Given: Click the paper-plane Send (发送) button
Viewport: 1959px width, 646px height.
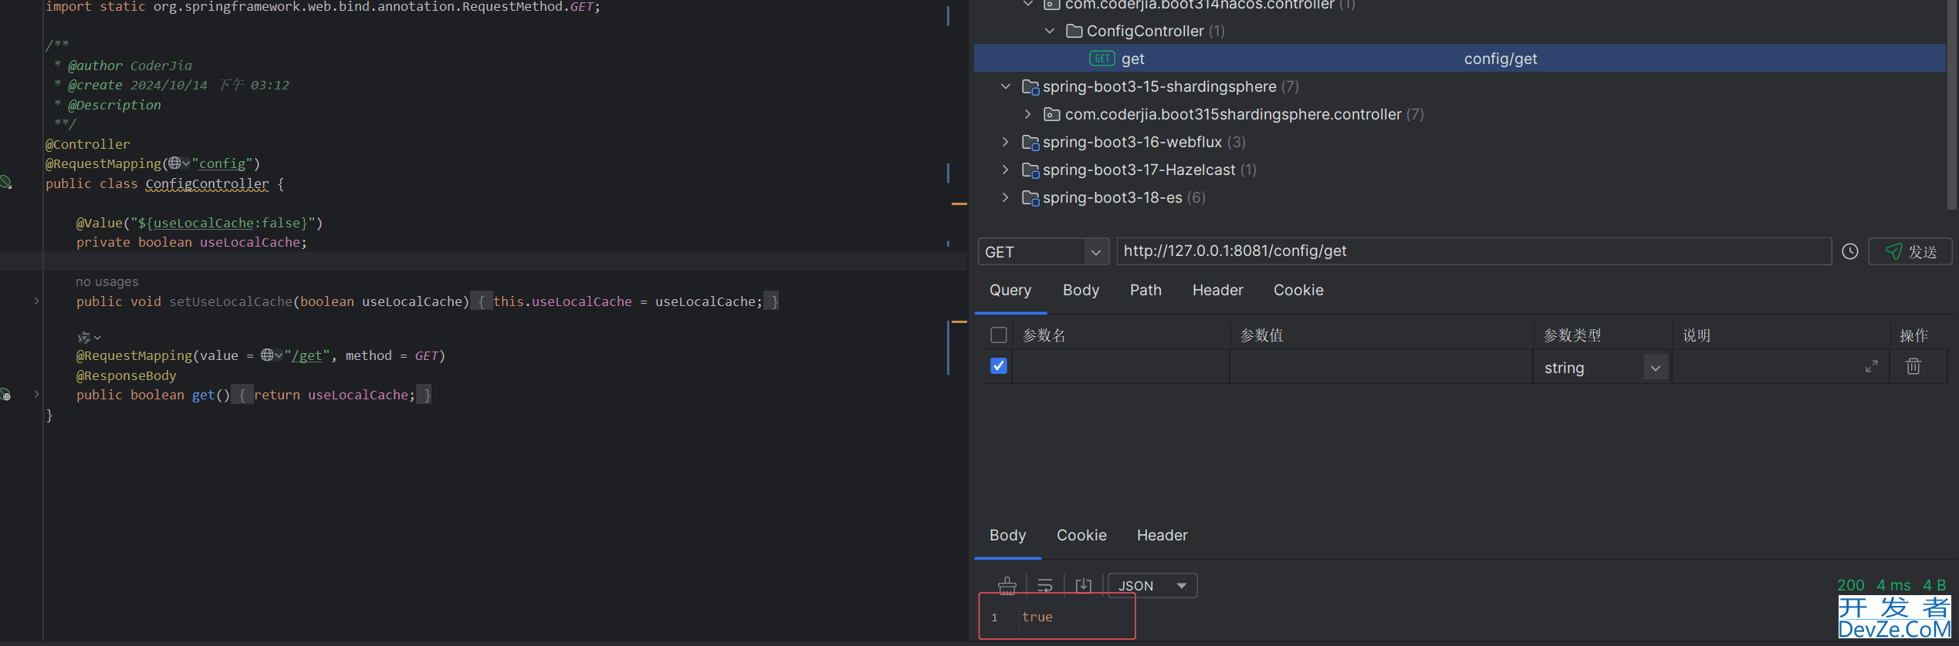Looking at the screenshot, I should coord(1910,251).
